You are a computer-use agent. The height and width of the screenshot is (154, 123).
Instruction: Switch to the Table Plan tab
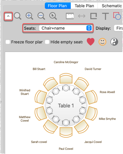(x=84, y=6)
